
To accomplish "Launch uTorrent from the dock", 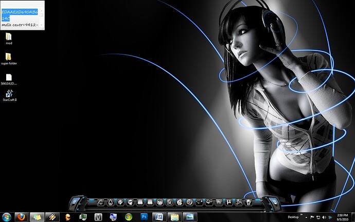I will coord(228,201).
